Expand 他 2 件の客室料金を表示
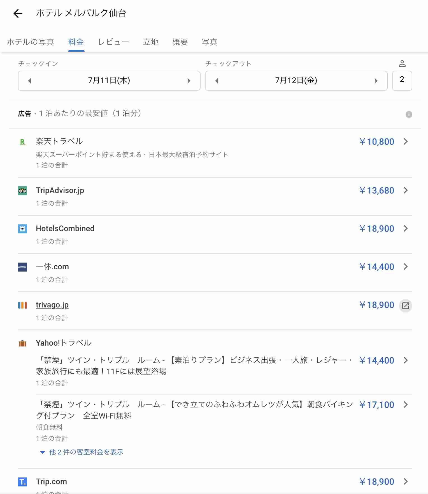 82,452
